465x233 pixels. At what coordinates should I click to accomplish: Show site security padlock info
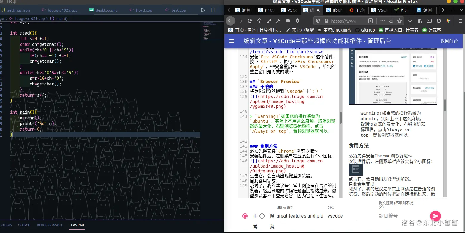click(x=326, y=21)
